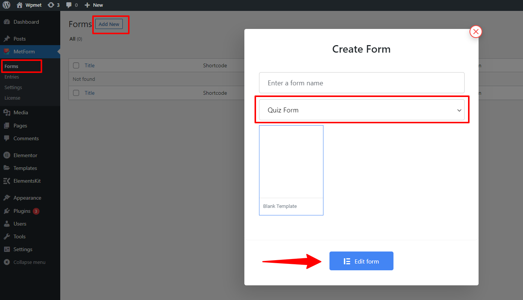The width and height of the screenshot is (523, 300).
Task: Click the ElementsKit icon in sidebar
Action: tap(7, 181)
